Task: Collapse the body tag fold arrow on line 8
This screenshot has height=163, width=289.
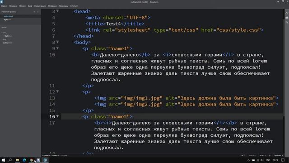Action: click(x=57, y=42)
